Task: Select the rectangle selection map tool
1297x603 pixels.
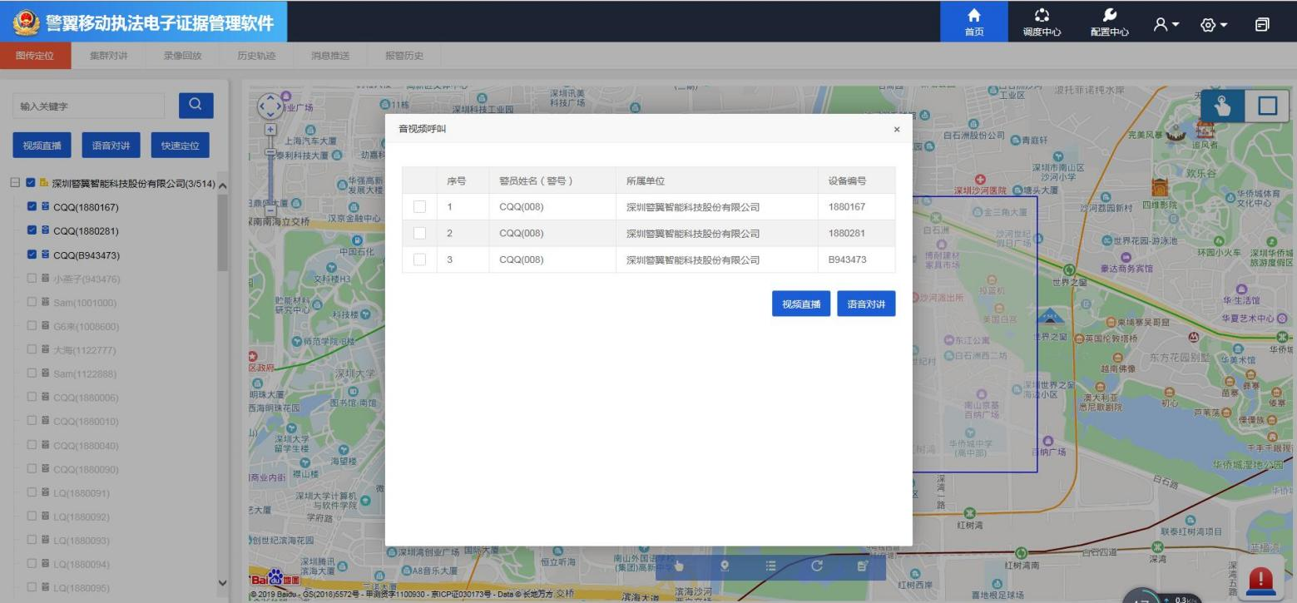Action: (1267, 106)
